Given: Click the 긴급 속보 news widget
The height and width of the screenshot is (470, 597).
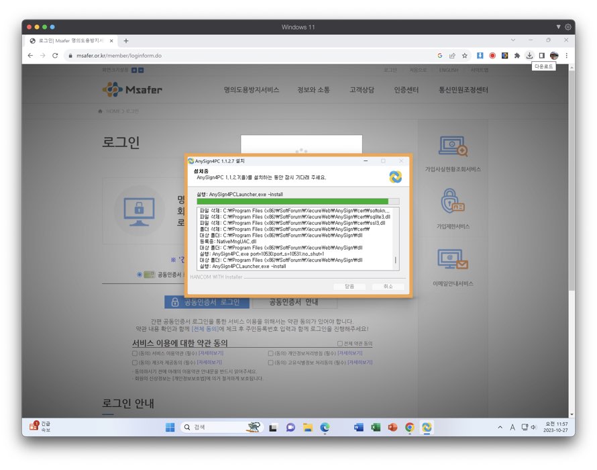Looking at the screenshot, I should tap(40, 426).
